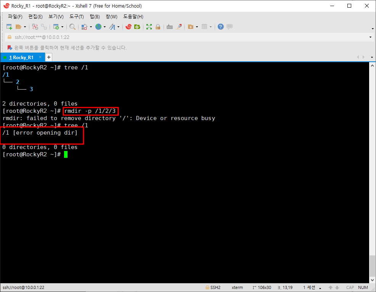Open the 보기(V) menu
Screen dimensions: 376x292
pos(56,16)
